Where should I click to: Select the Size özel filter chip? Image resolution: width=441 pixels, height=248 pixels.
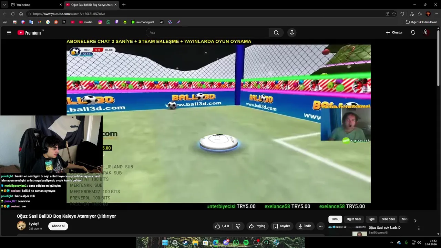tap(388, 219)
